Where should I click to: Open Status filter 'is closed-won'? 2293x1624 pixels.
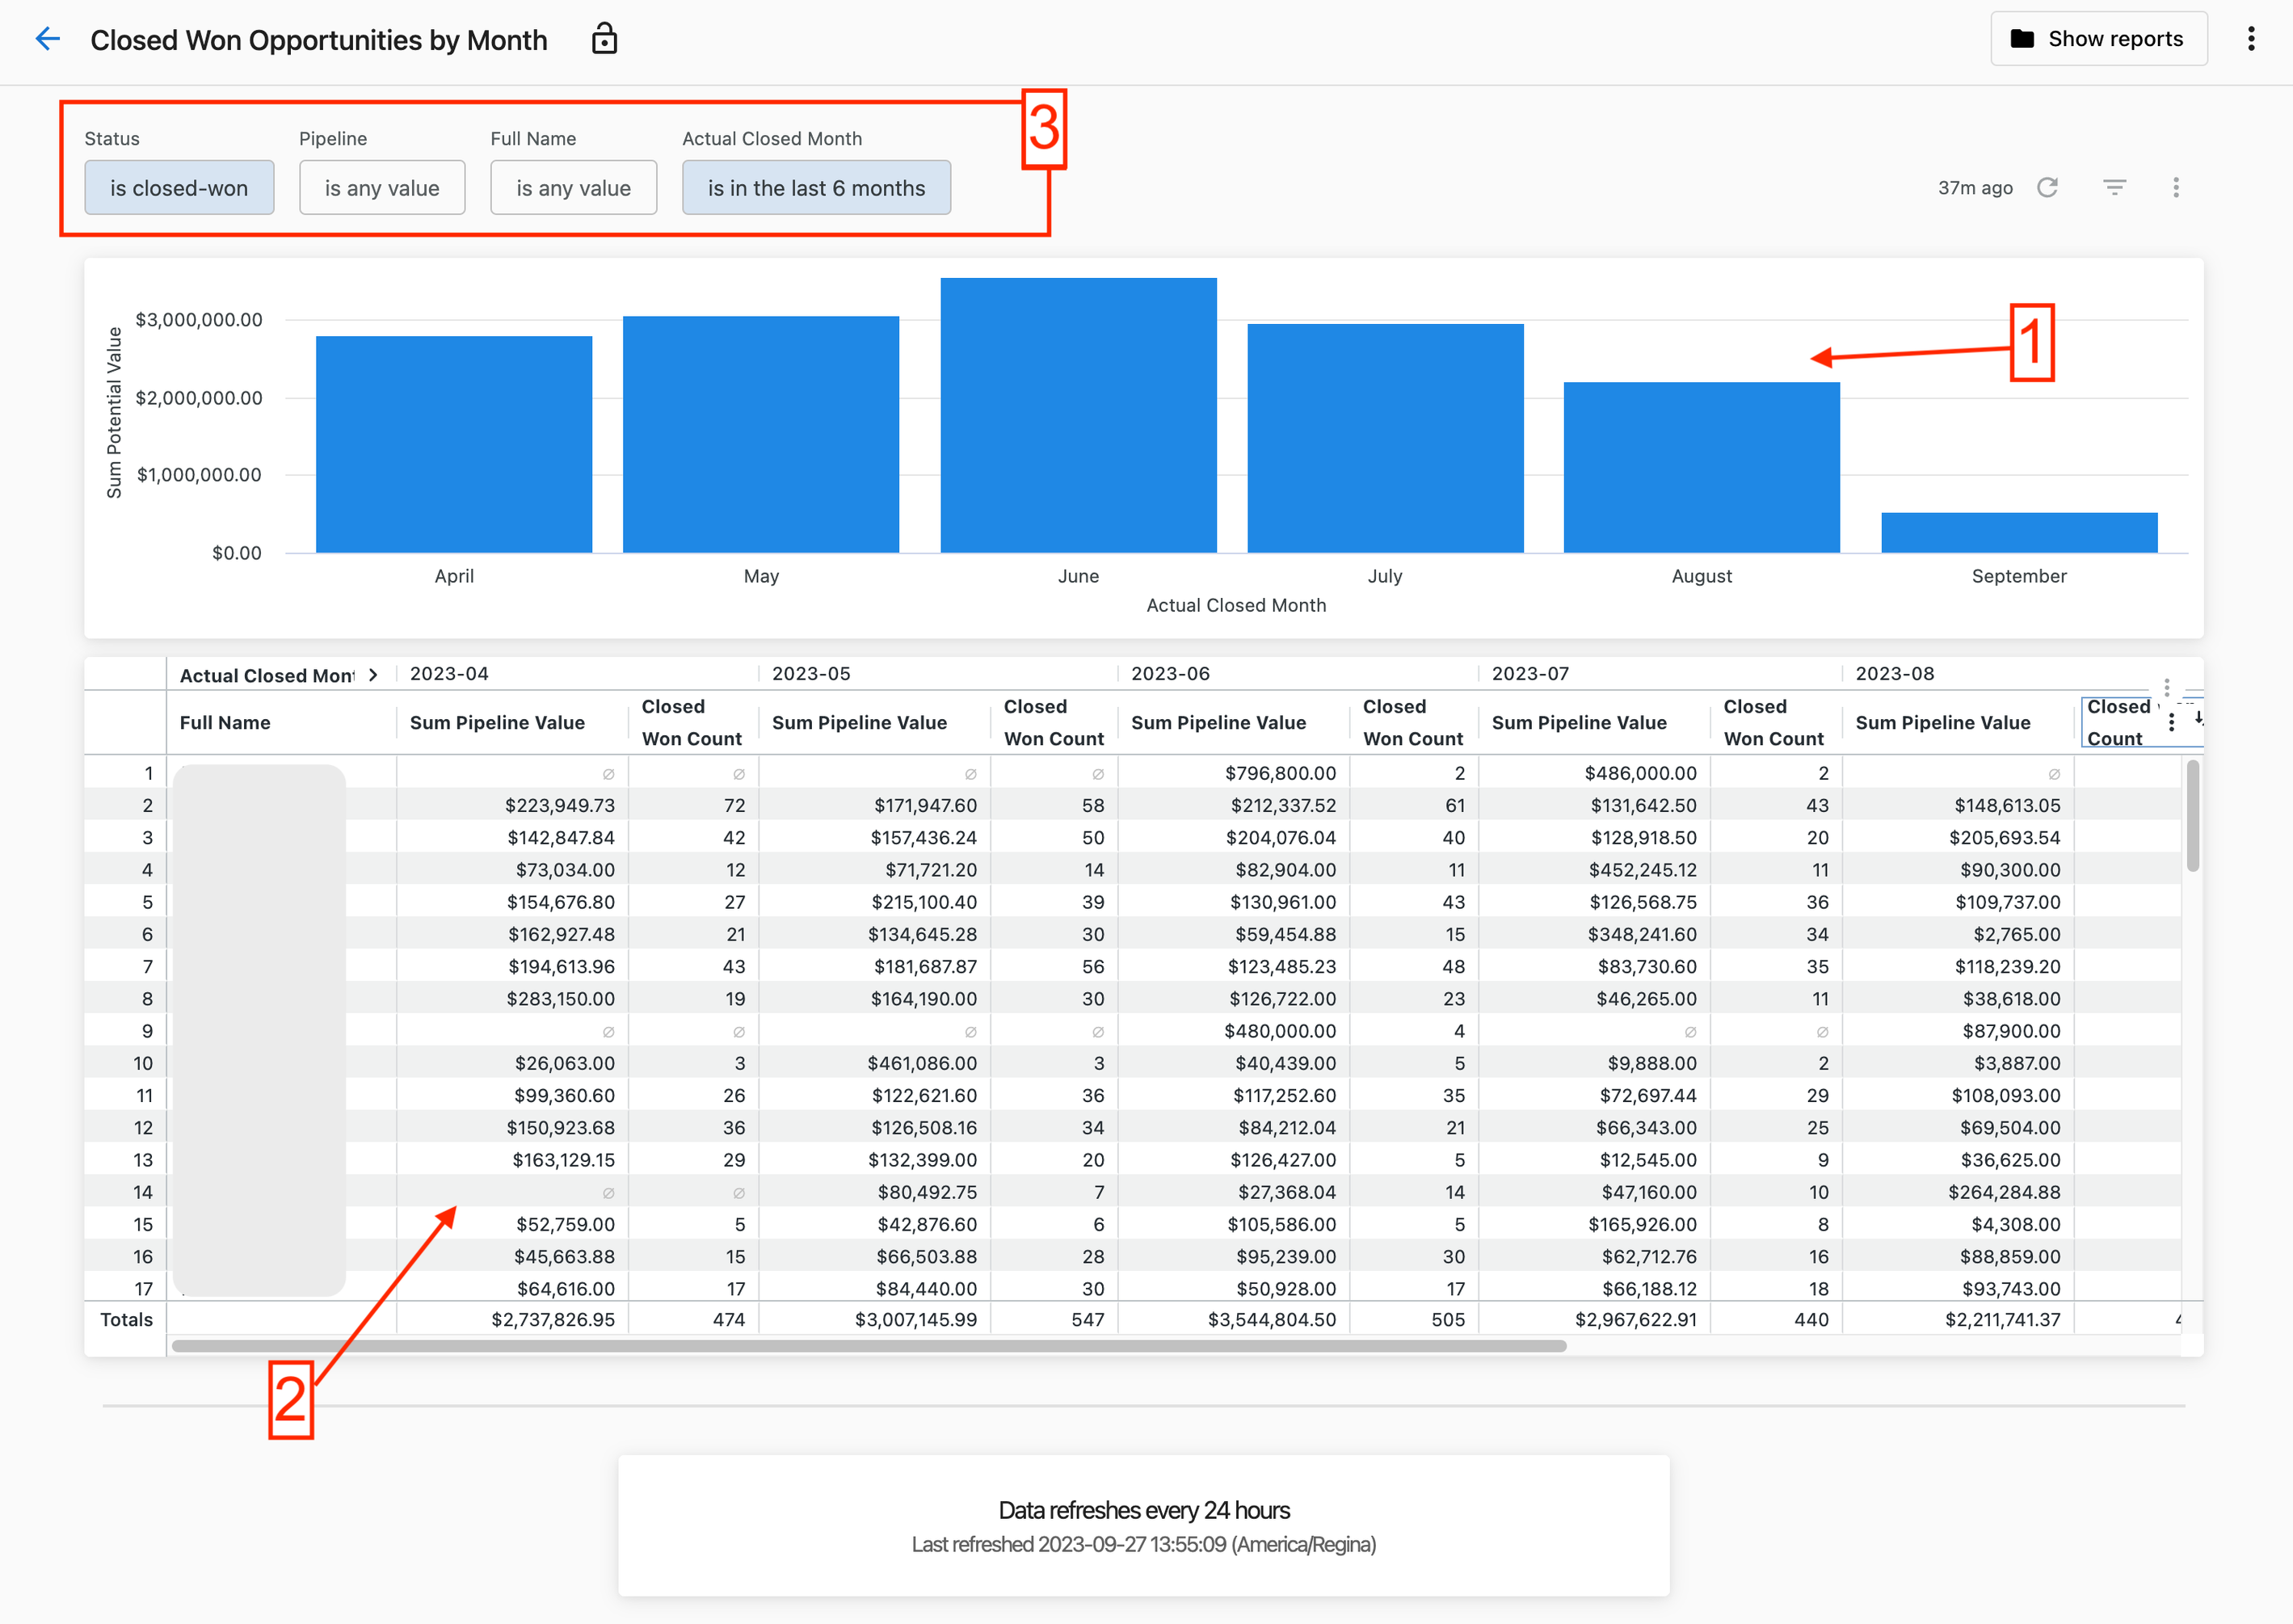click(179, 187)
